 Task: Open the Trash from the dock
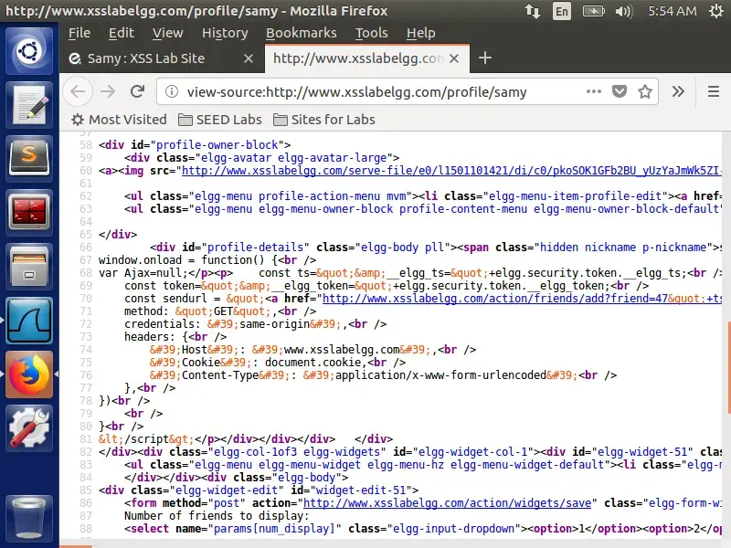coord(29,518)
